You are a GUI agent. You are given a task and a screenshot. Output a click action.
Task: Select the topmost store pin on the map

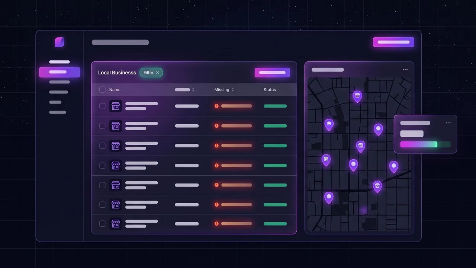click(357, 96)
